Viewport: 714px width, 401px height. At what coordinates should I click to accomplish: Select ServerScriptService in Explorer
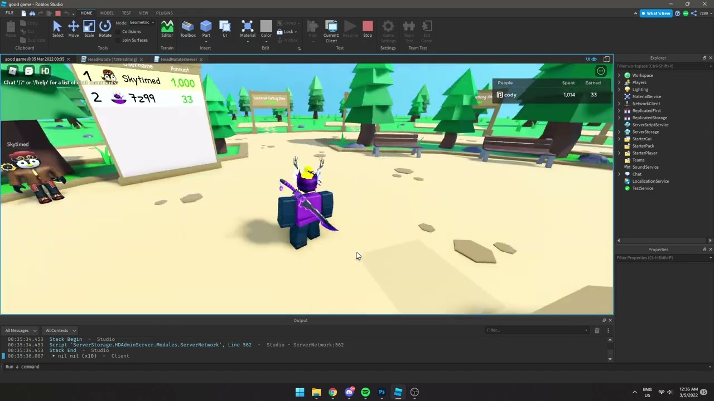pos(650,125)
